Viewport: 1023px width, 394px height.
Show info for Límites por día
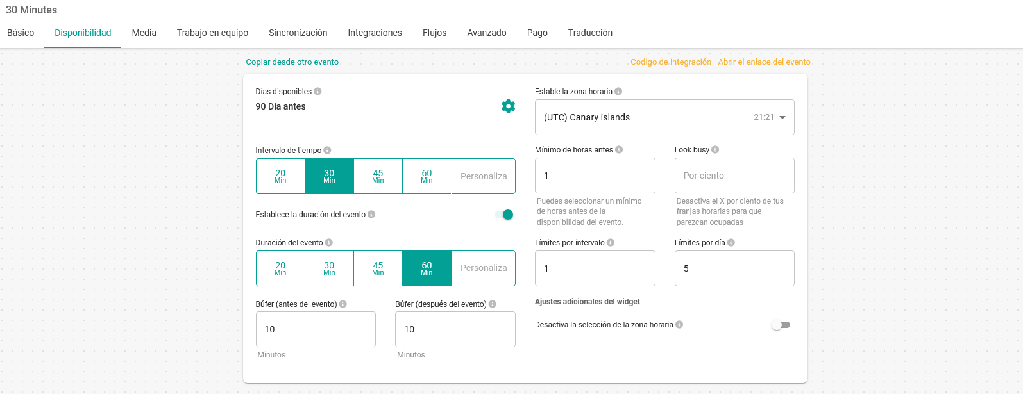(731, 243)
